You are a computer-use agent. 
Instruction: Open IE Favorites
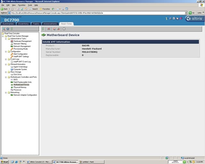(45, 9)
